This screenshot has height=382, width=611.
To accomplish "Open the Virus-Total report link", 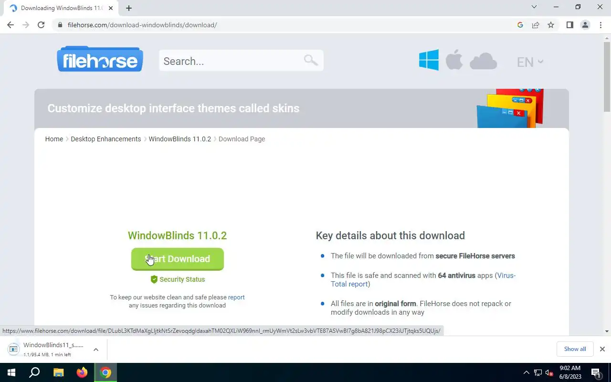I will [423, 280].
